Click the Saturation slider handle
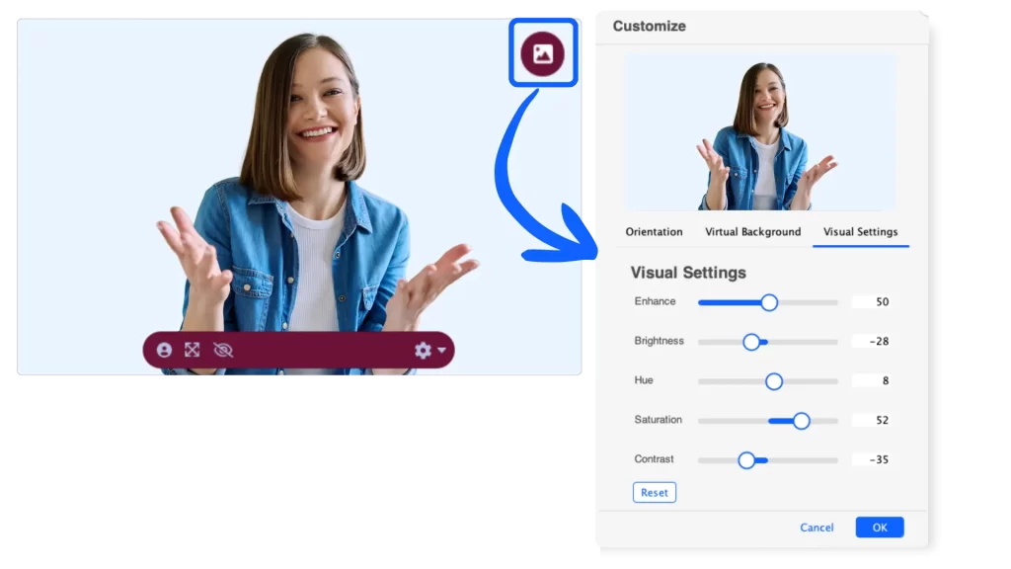 point(801,421)
